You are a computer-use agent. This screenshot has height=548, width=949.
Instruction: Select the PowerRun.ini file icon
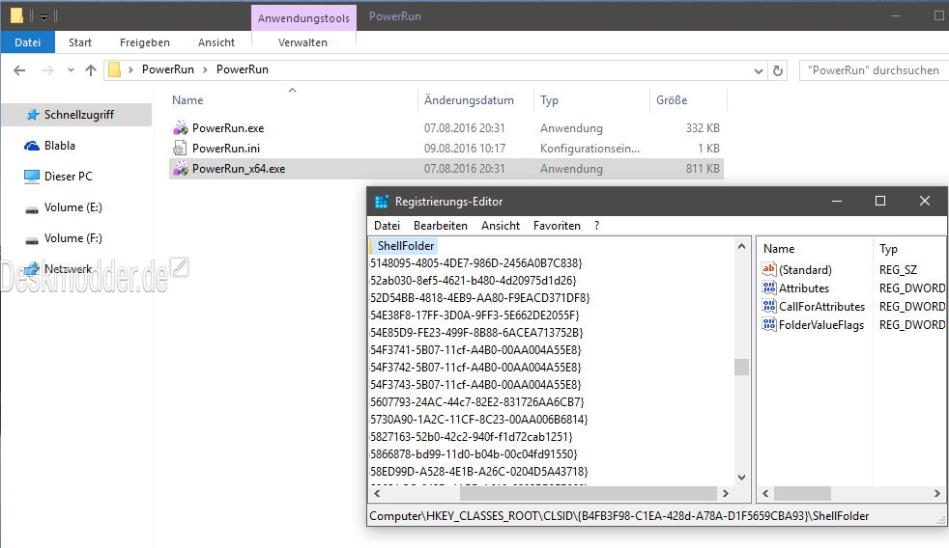point(180,148)
